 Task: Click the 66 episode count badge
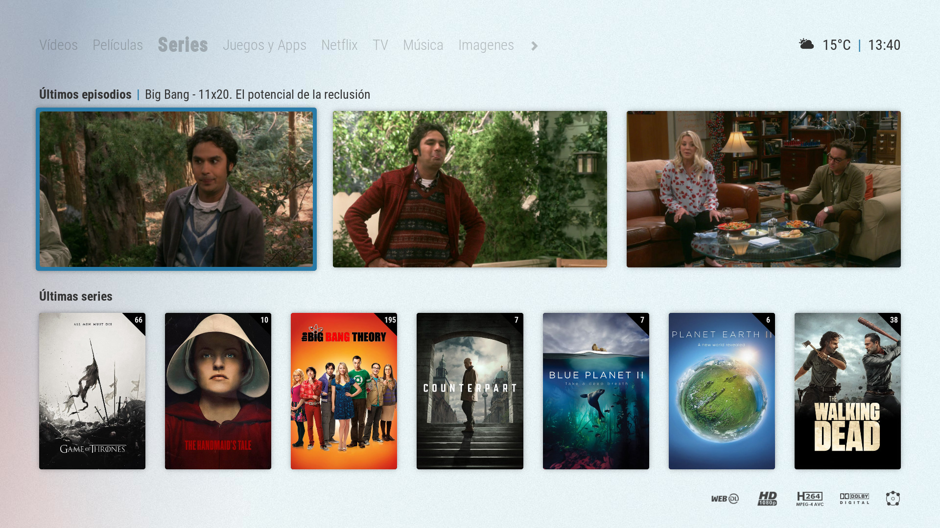pos(138,320)
